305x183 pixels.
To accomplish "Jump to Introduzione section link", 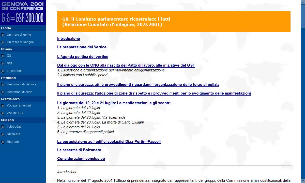I will (x=69, y=39).
